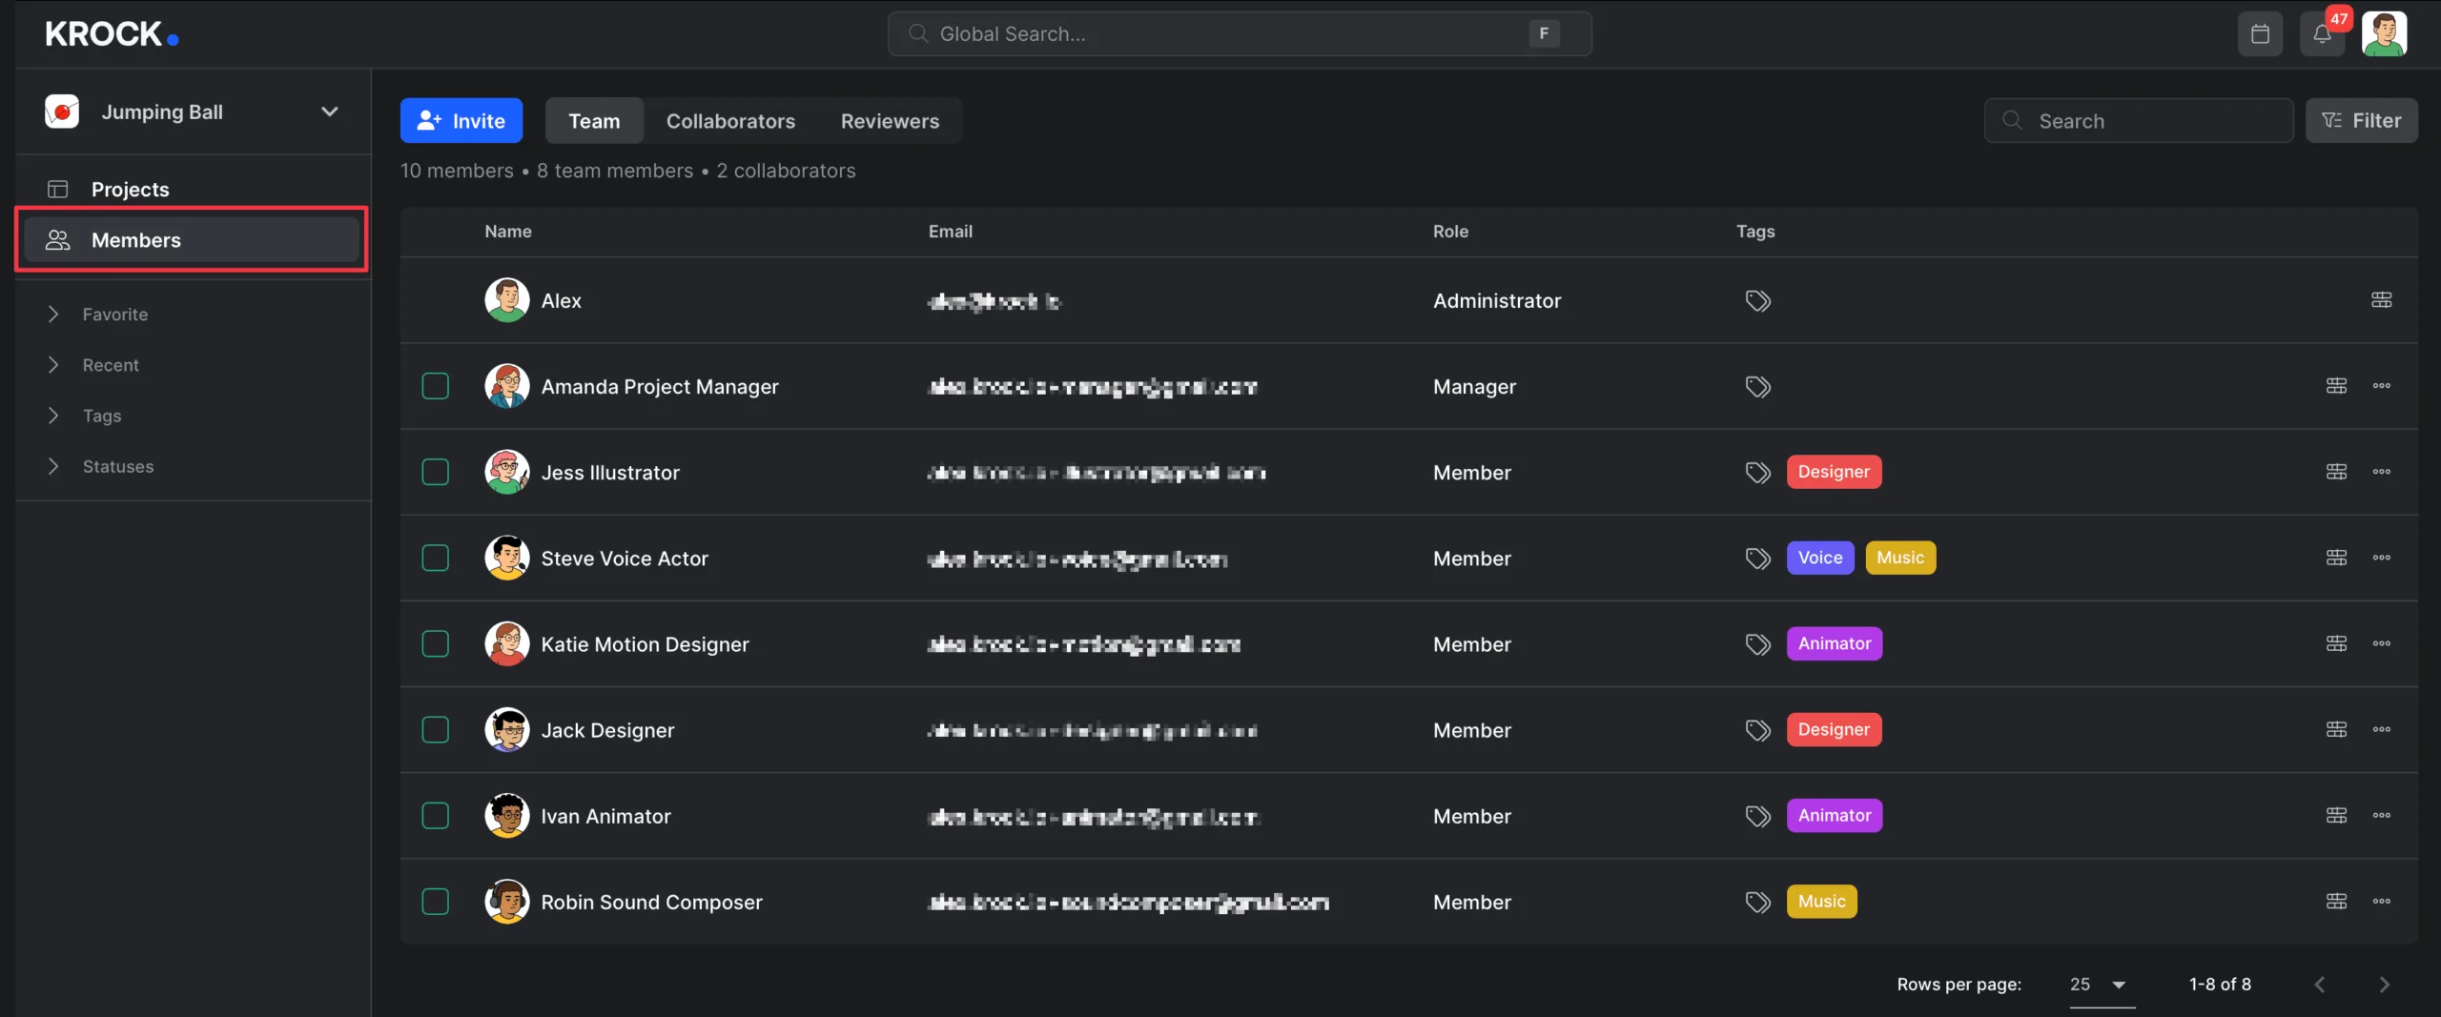Open the three-dot menu for Jack Designer
2441x1017 pixels.
[x=2382, y=729]
